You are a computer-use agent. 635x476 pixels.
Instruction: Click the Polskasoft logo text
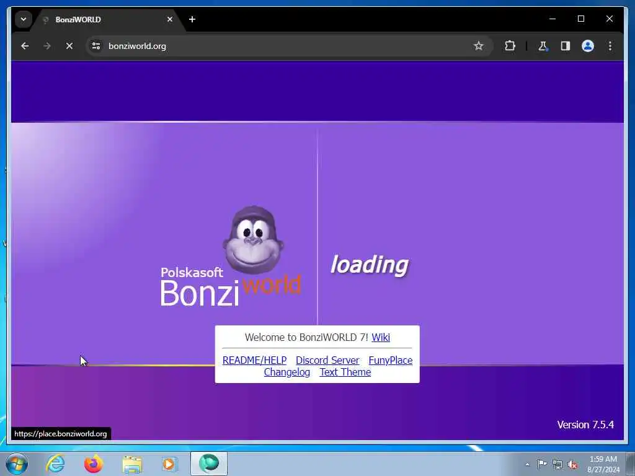coord(192,273)
